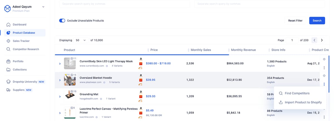
Task: Click the app logo next to Adeel Qayum
Action: pos(8,9)
